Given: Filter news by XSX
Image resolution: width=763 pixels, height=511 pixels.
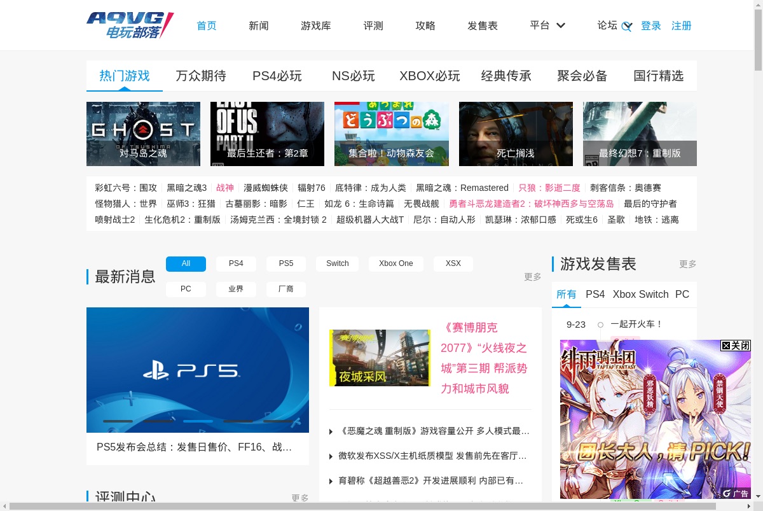Looking at the screenshot, I should coord(453,263).
